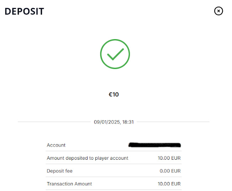
Task: Select the 10.00 EUR amount deposited value
Action: coord(169,158)
